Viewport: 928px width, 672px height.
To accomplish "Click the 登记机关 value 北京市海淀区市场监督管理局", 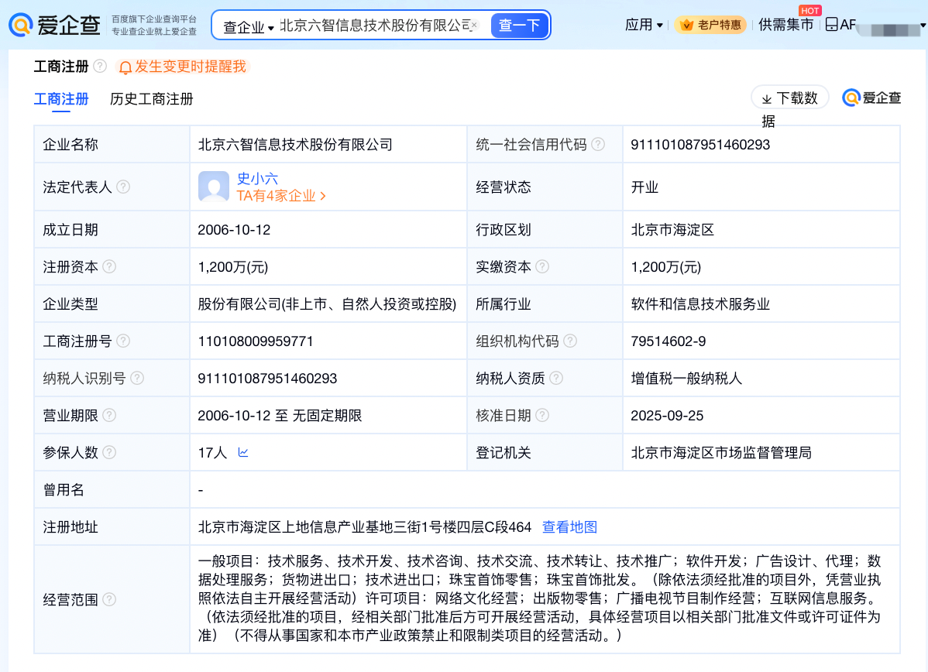I will tap(721, 453).
